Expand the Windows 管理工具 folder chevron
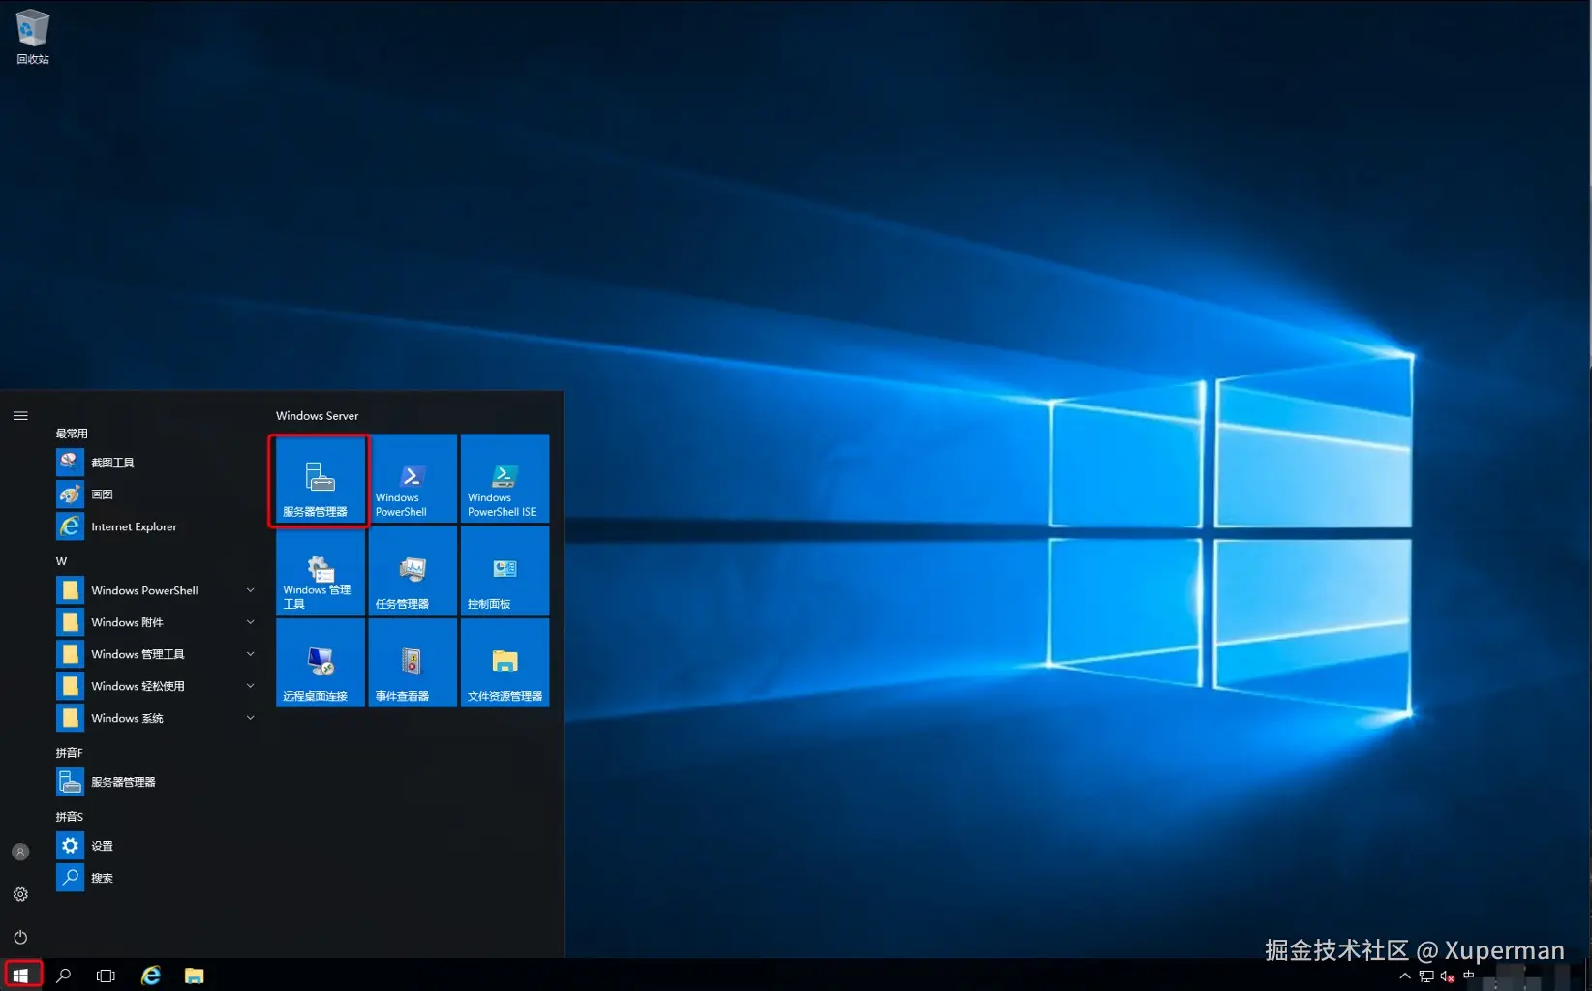This screenshot has height=991, width=1592. [x=251, y=654]
